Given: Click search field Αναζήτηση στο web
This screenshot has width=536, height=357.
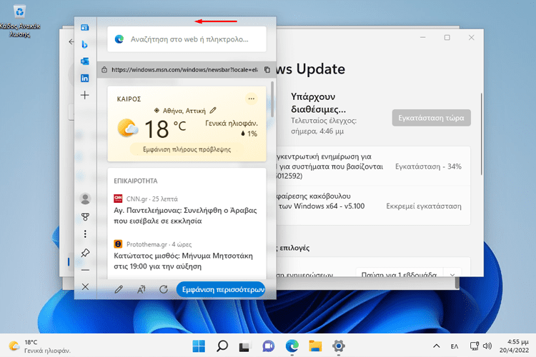Looking at the screenshot, I should [x=187, y=39].
